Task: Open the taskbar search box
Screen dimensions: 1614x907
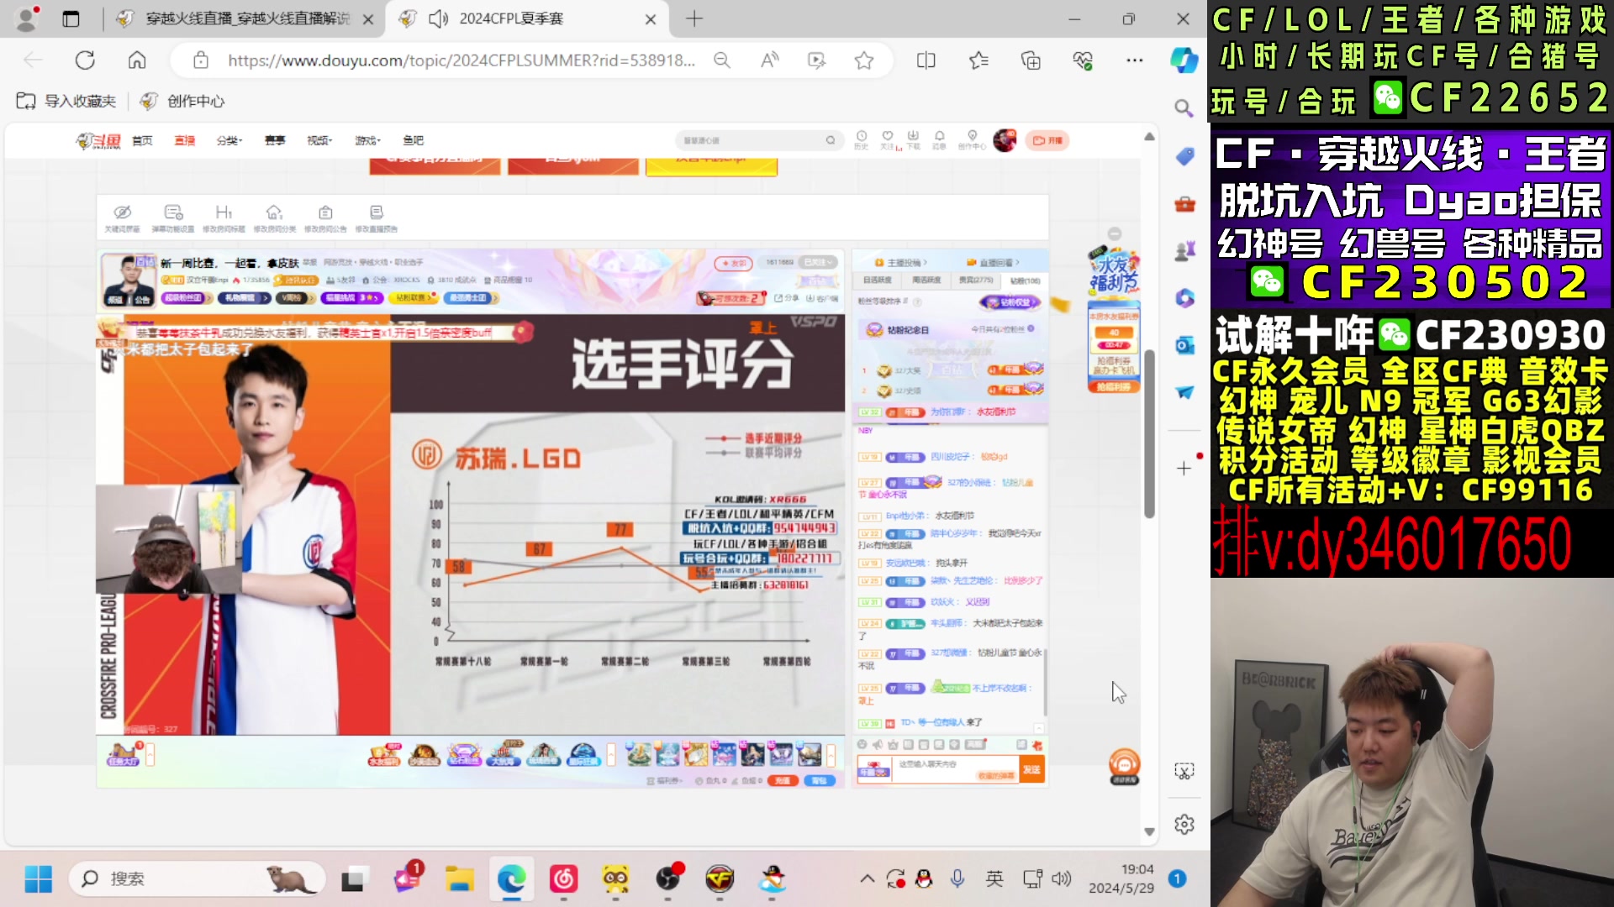Action: tap(197, 879)
